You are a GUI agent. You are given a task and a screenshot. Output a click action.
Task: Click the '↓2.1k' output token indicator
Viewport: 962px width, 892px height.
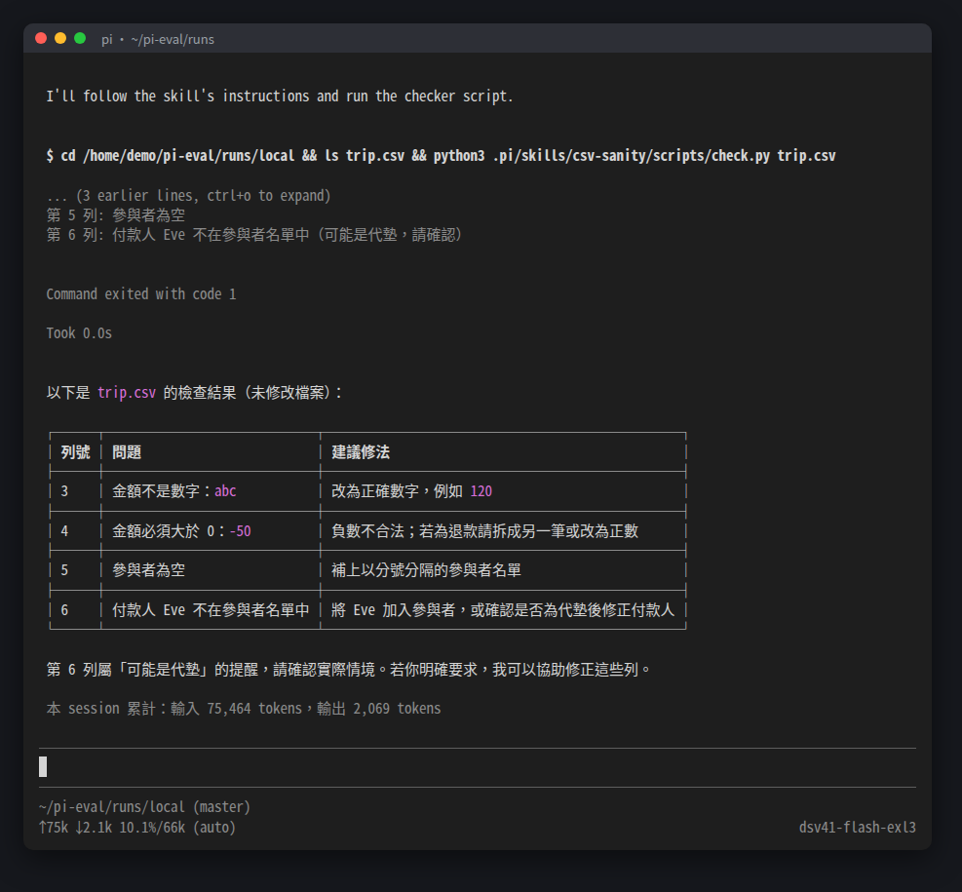94,828
